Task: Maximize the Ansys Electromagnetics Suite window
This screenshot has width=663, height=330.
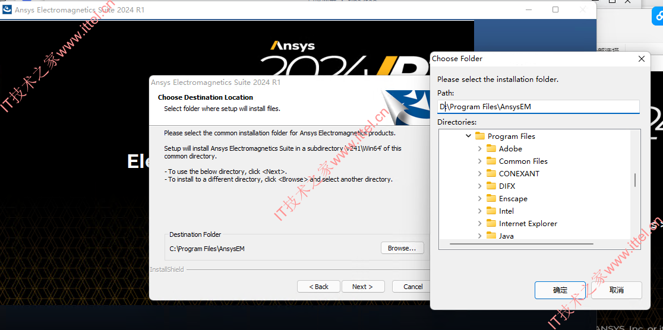Action: (555, 9)
